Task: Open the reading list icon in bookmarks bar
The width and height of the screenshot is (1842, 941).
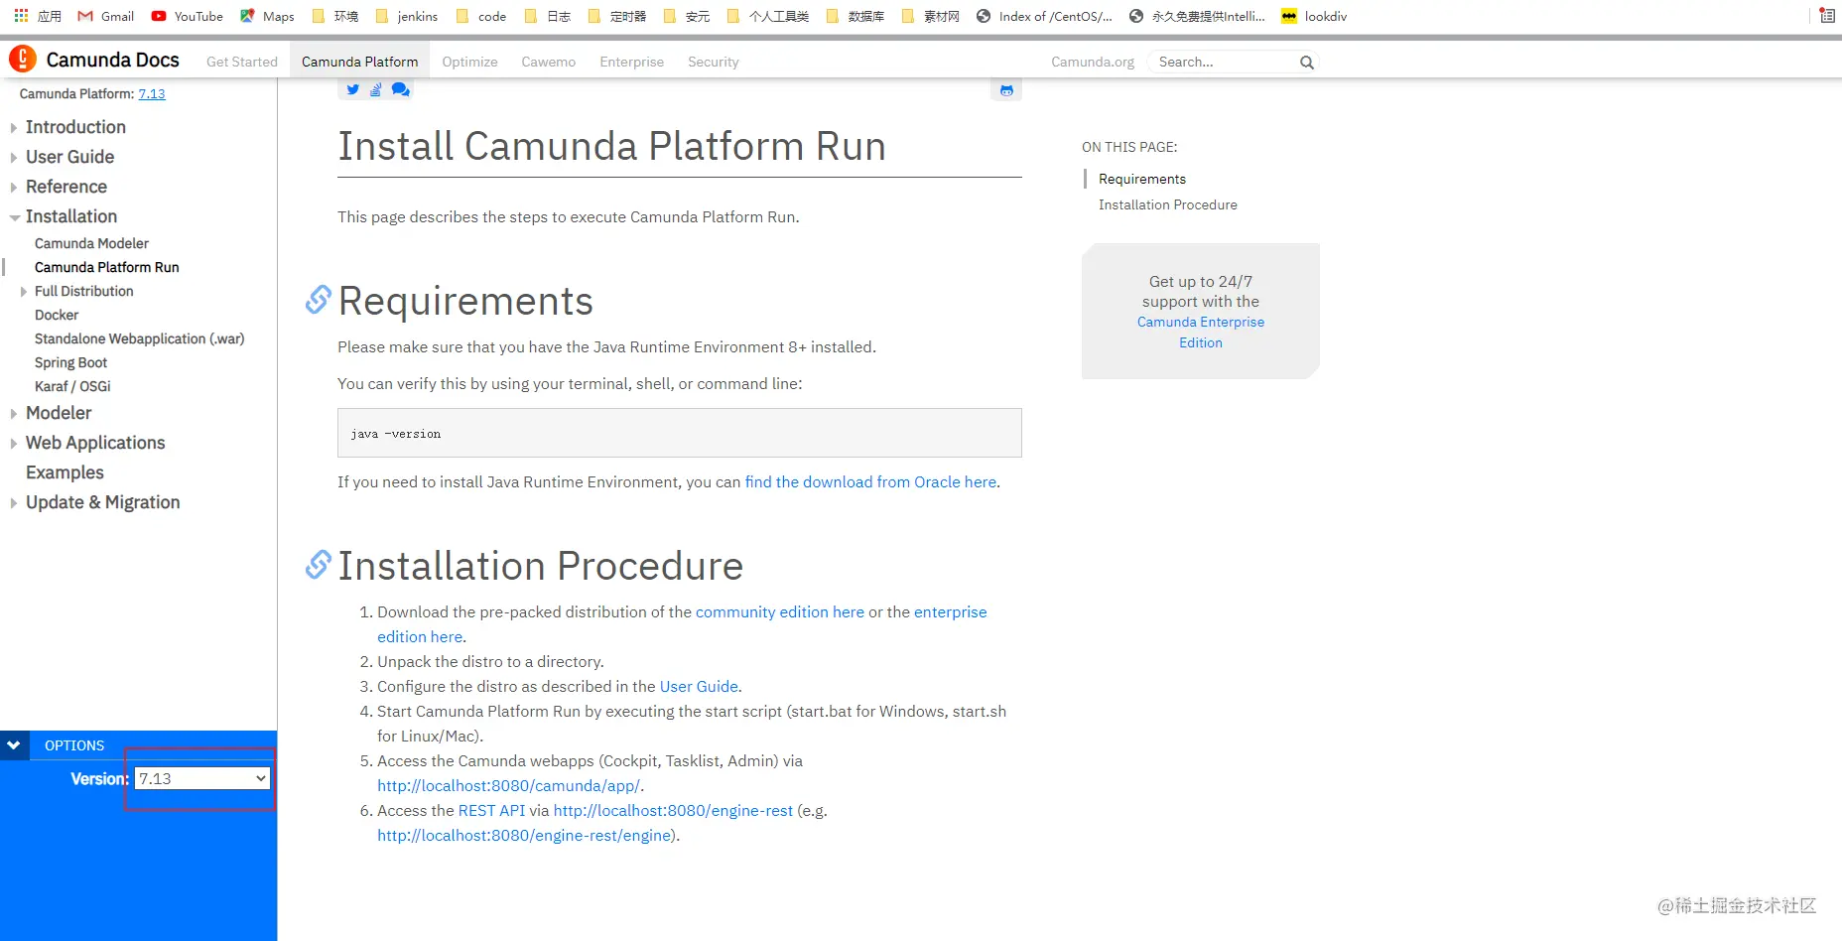Action: [1827, 16]
